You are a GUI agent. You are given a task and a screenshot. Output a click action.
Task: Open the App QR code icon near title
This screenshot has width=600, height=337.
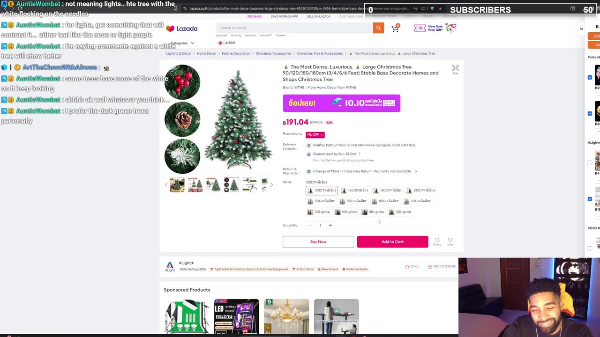tap(455, 70)
